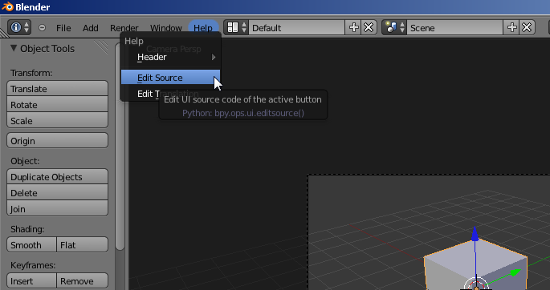550x290 pixels.
Task: Delete the Default screen layout
Action: point(369,27)
